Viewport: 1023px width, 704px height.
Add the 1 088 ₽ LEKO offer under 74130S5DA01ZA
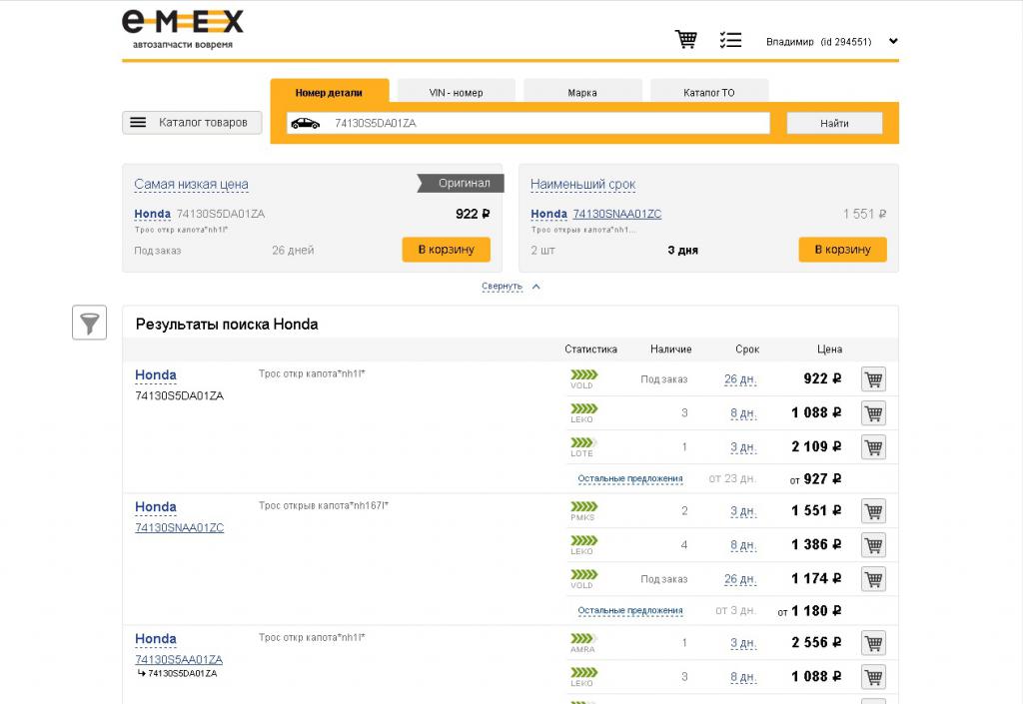[873, 413]
